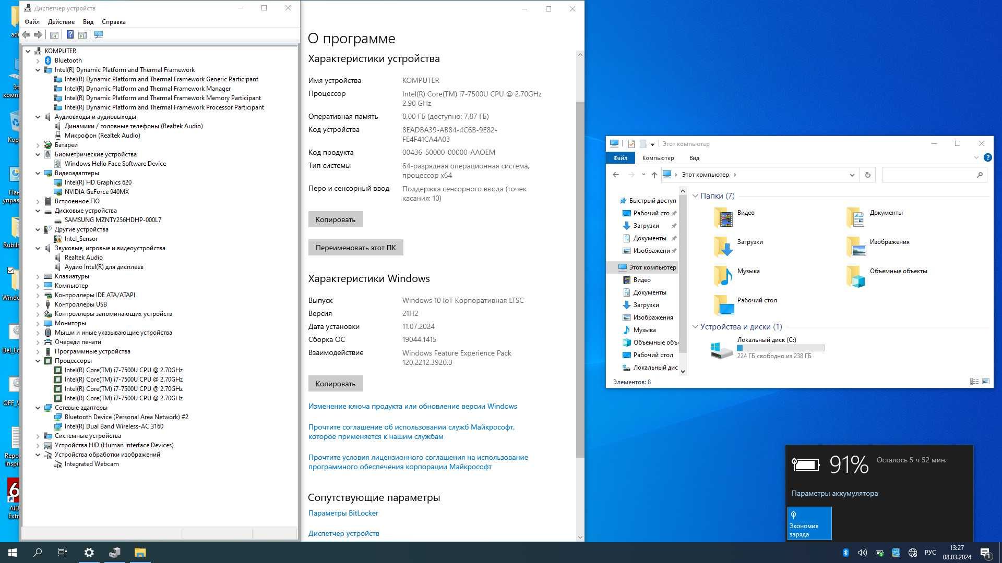This screenshot has height=563, width=1002.
Task: Open the Компьютер ribbon tab
Action: tap(658, 157)
